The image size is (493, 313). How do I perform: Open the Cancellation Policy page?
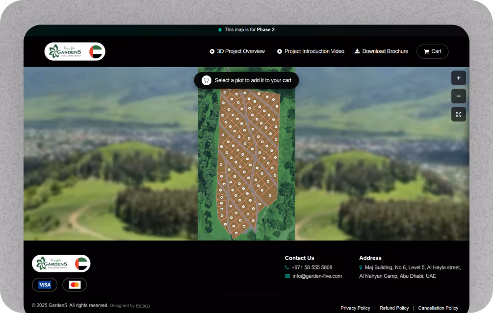click(x=438, y=308)
